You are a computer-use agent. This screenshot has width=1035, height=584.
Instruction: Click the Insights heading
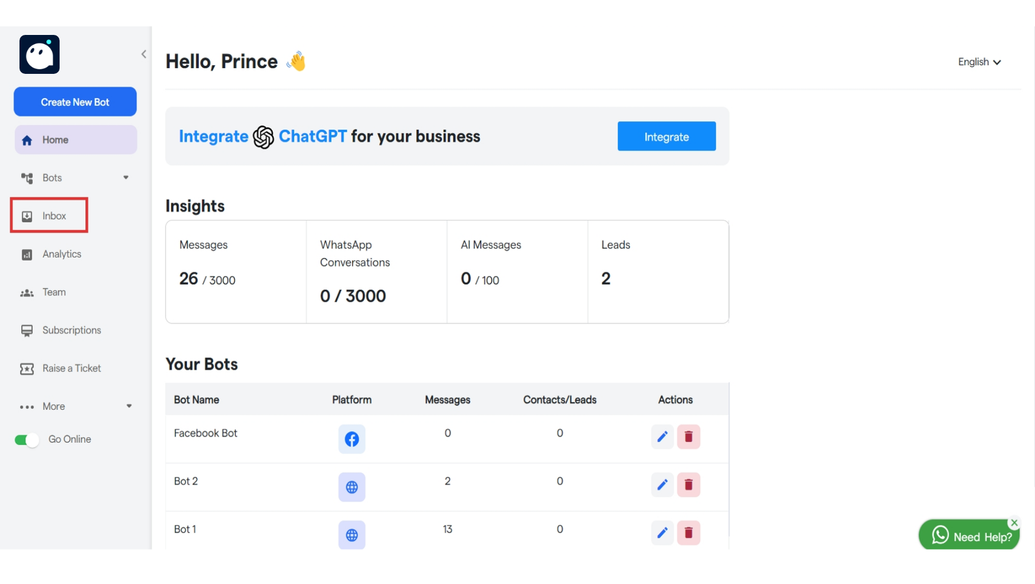[x=195, y=206]
